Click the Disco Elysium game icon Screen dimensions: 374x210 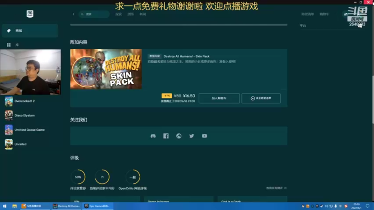[9, 115]
